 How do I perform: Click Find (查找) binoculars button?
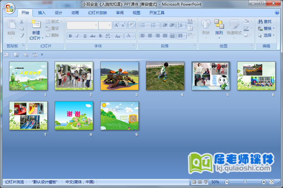[x=265, y=22]
